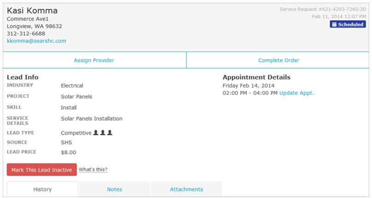Click the last person icon beside Competitive
The image size is (372, 198).
pos(110,133)
